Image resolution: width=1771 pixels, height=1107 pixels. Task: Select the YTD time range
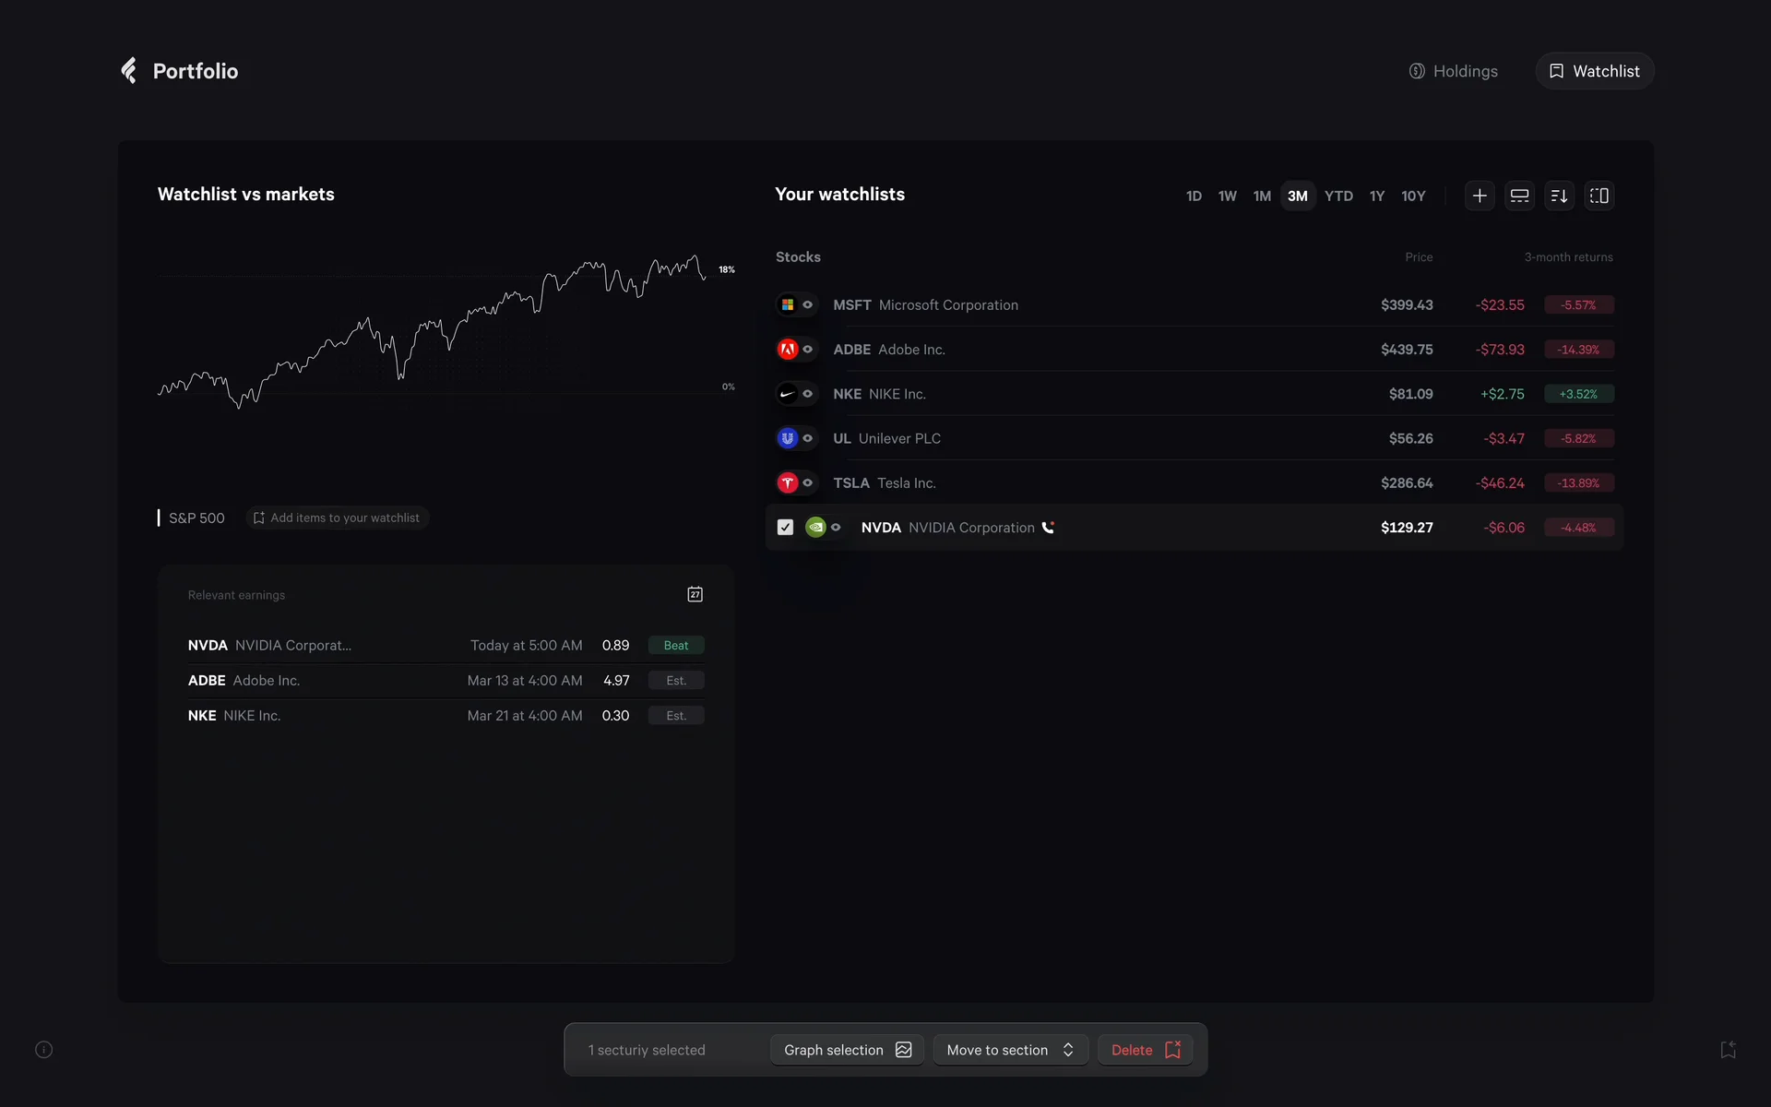click(x=1337, y=196)
